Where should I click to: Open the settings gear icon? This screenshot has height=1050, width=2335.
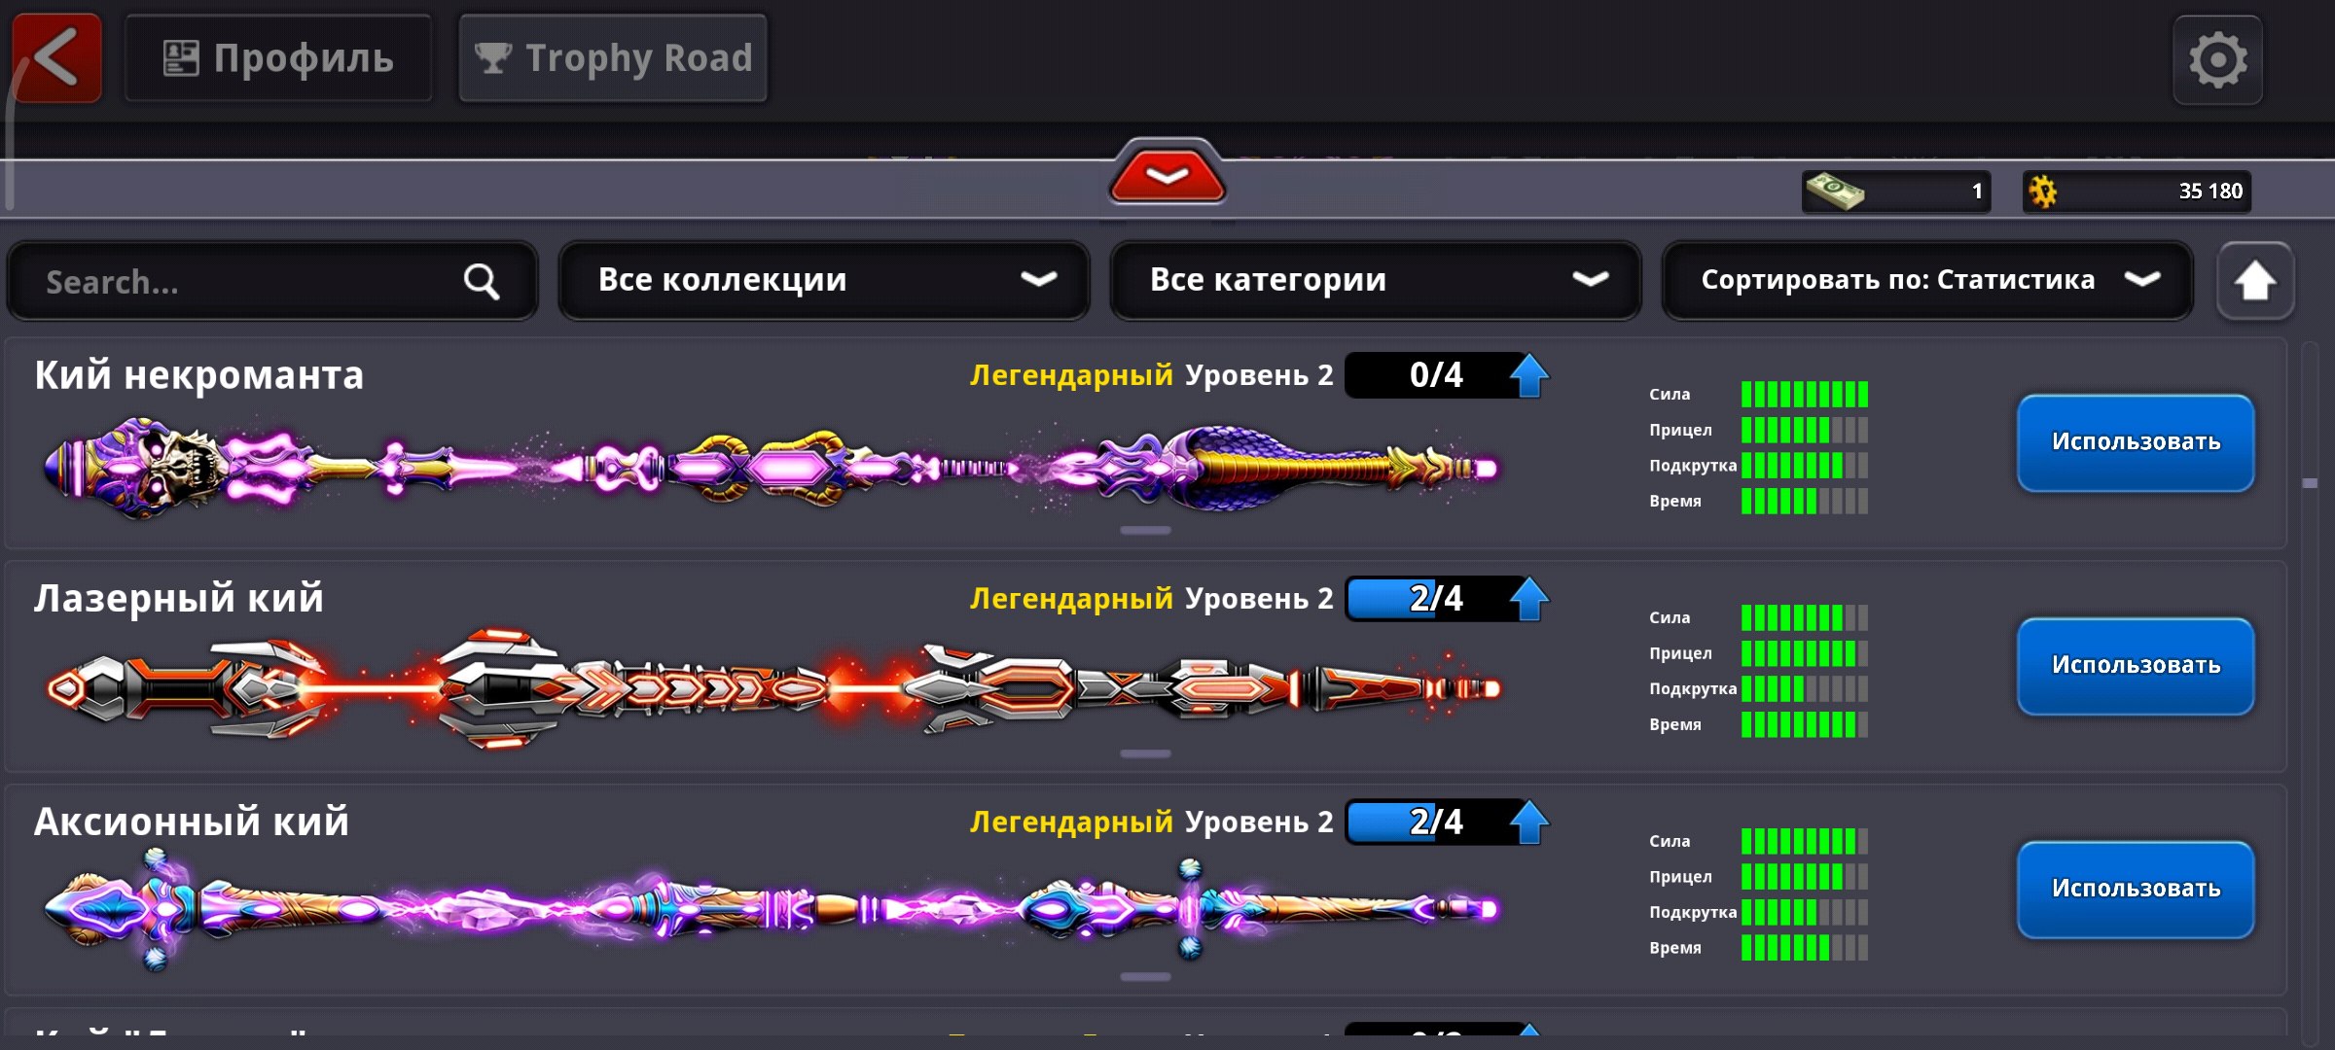[2217, 60]
